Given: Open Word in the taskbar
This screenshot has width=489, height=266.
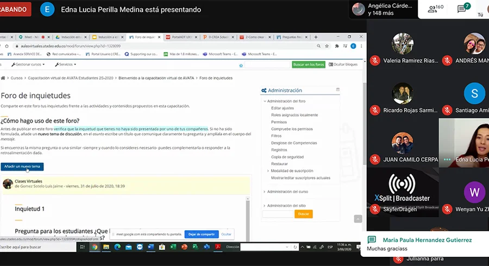Looking at the screenshot, I should click(x=151, y=247).
